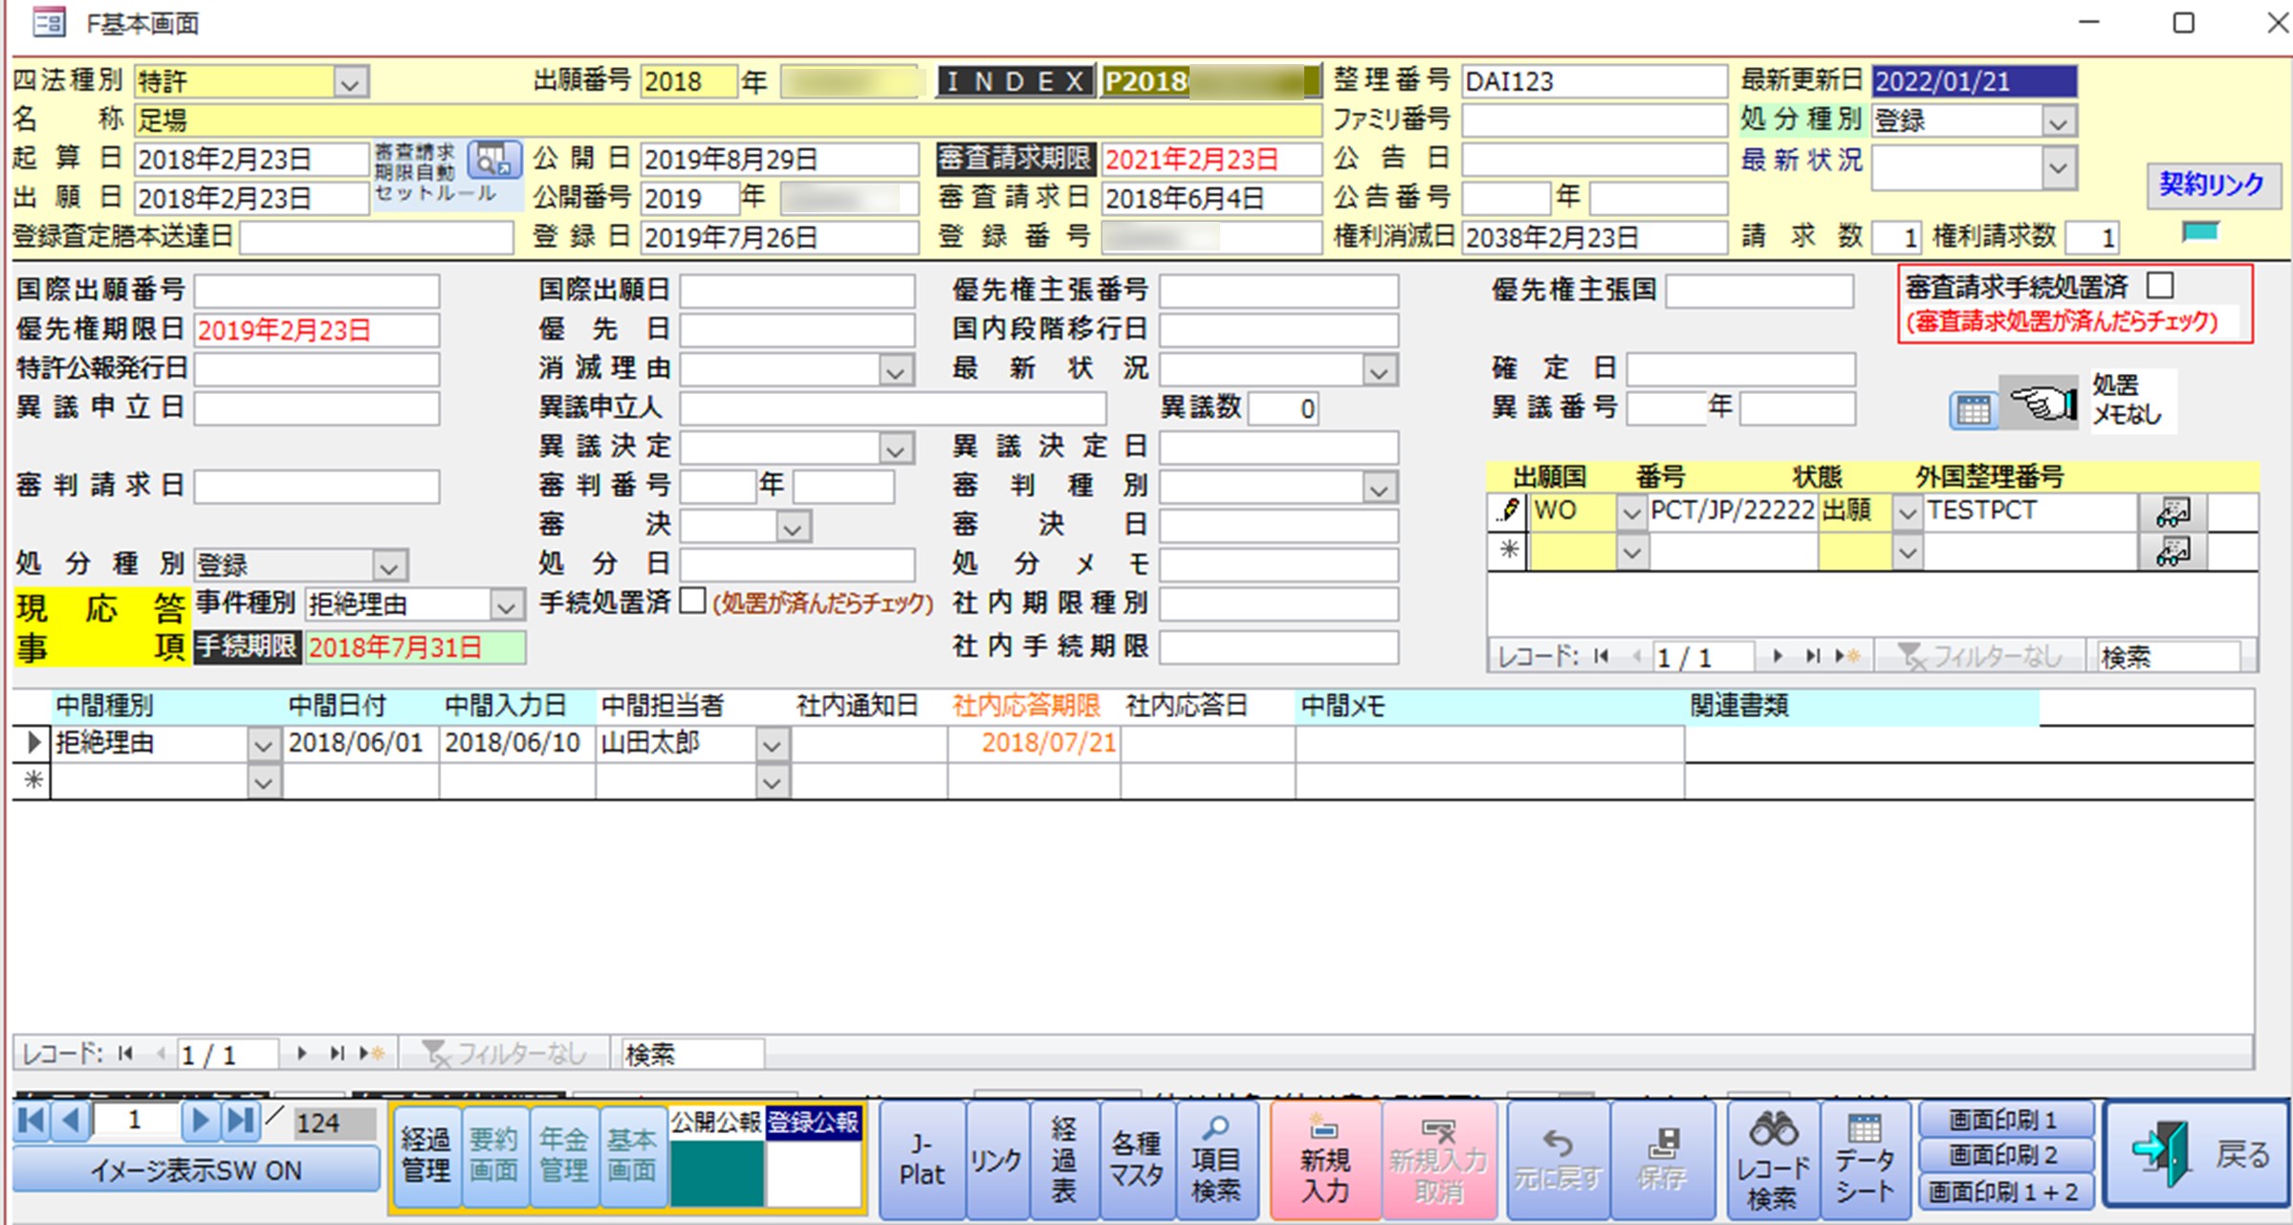Click the pointing hand 処置 memo icon

2040,404
